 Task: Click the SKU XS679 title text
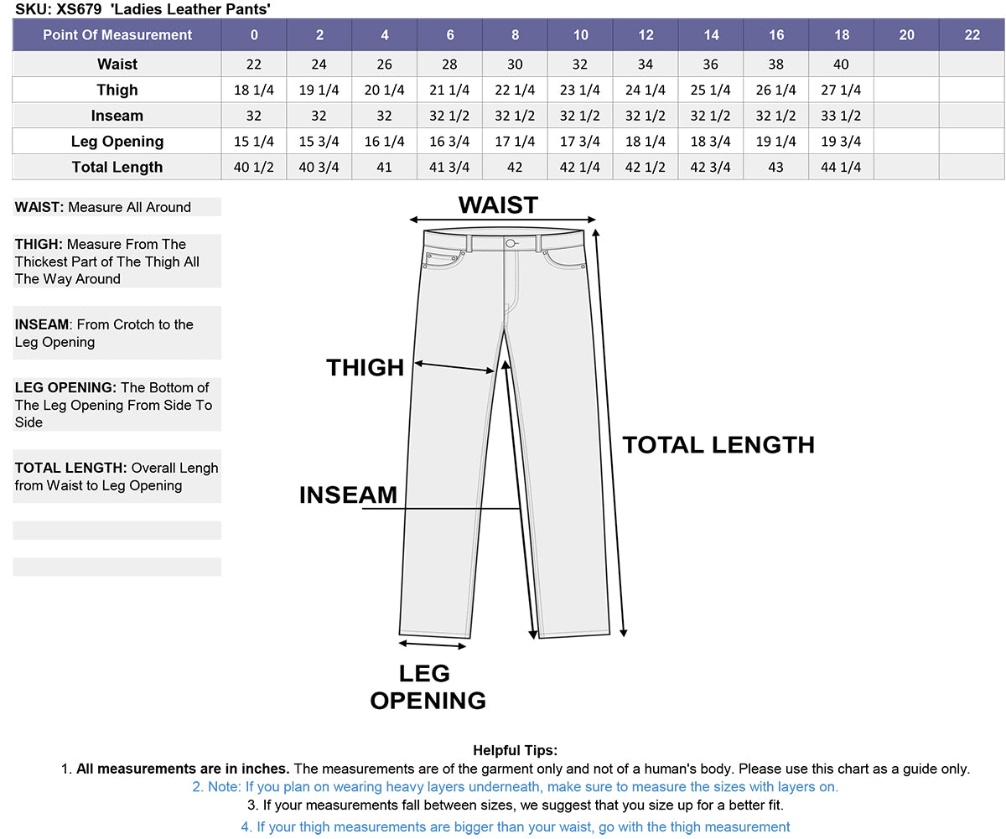click(143, 9)
